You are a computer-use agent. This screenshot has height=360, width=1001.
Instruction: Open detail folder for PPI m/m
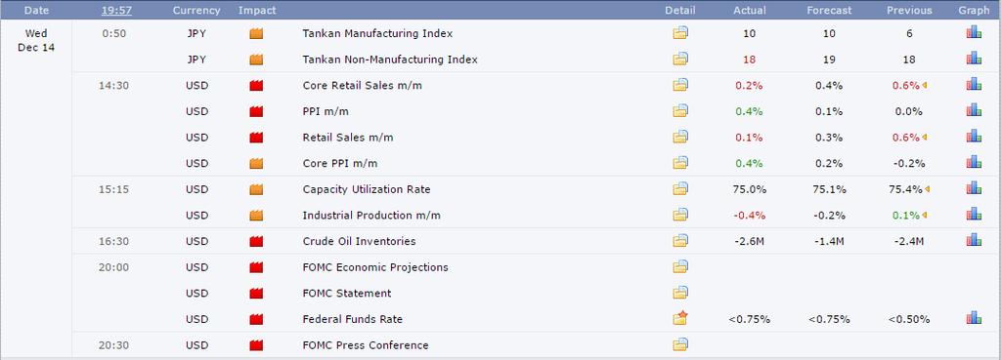pos(680,111)
